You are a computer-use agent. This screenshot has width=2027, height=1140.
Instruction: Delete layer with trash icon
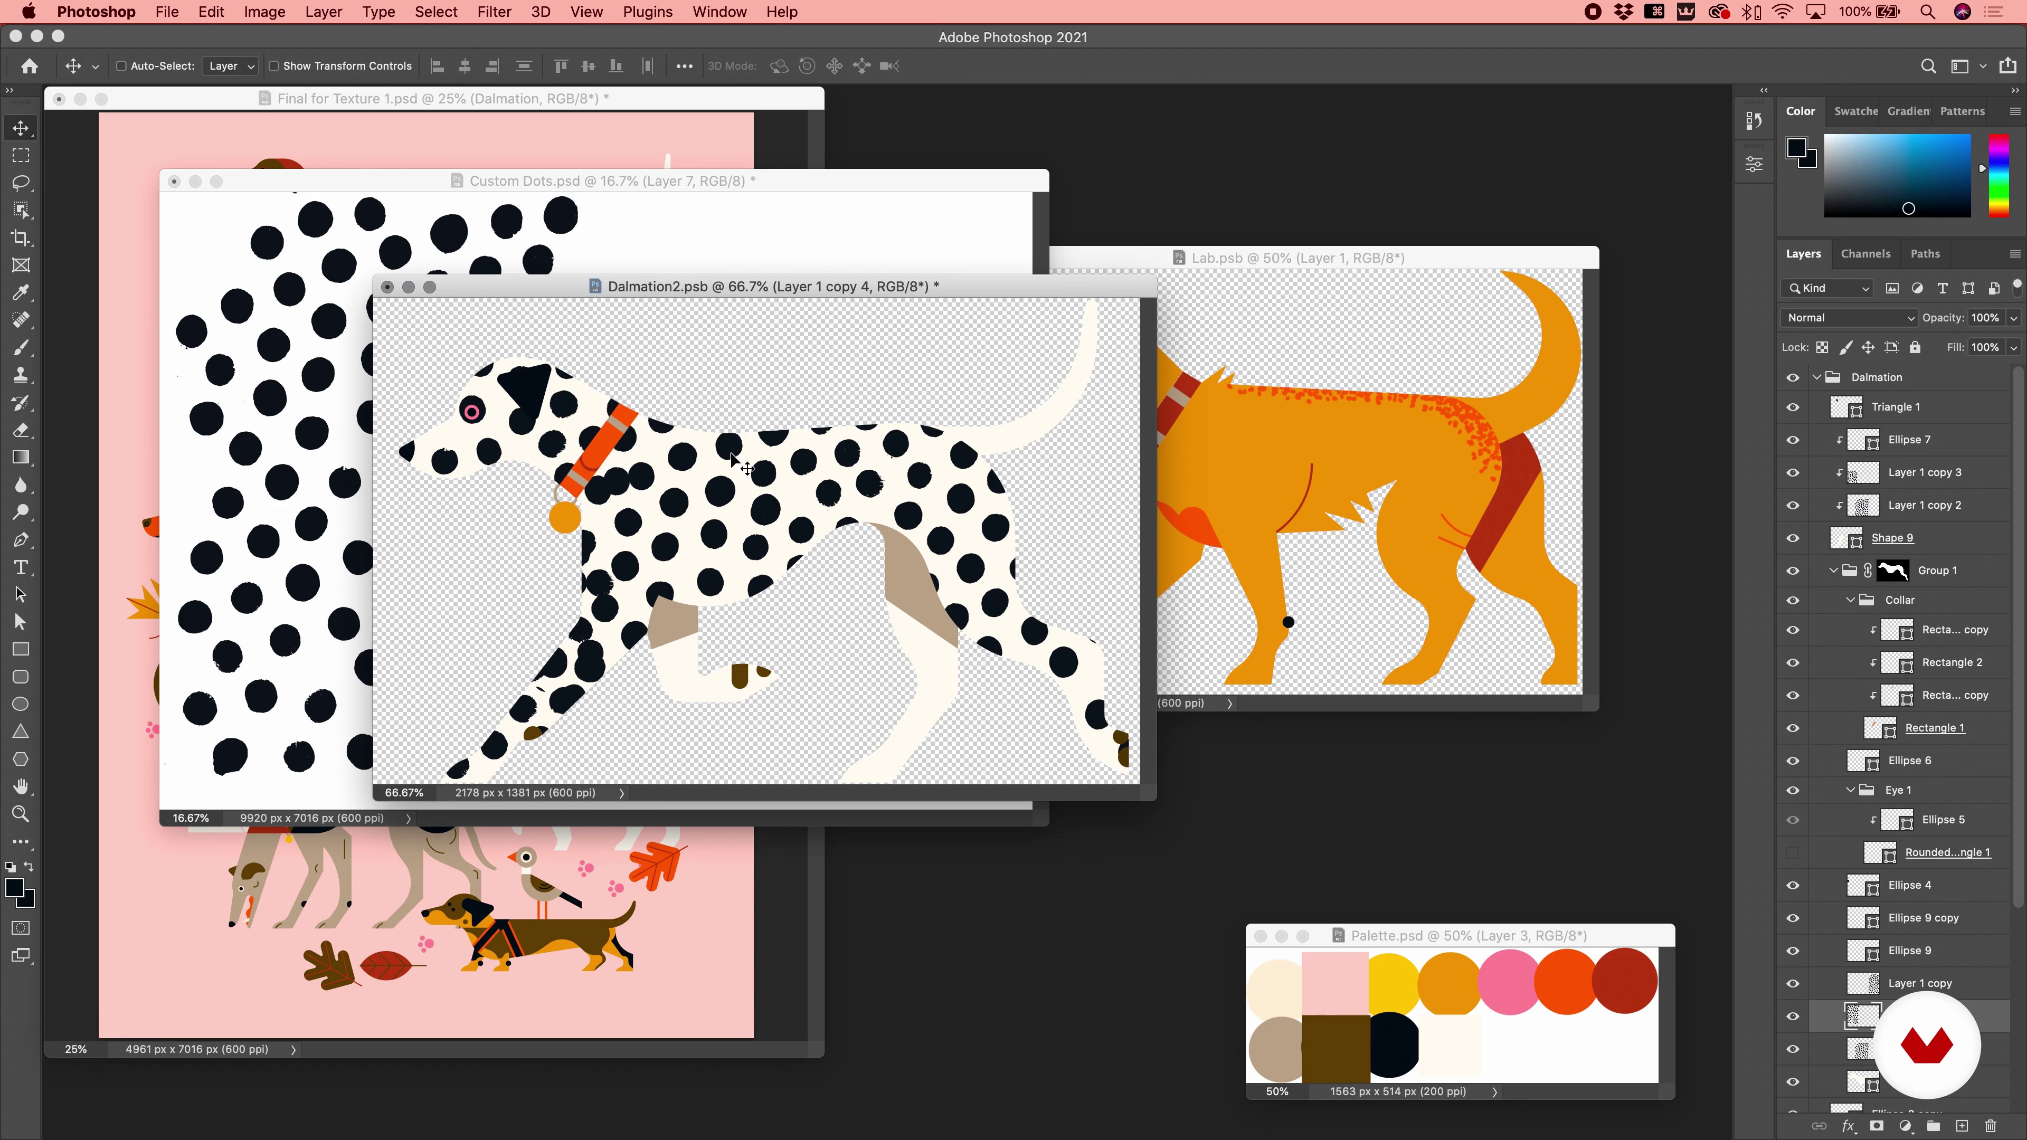pos(1991,1126)
